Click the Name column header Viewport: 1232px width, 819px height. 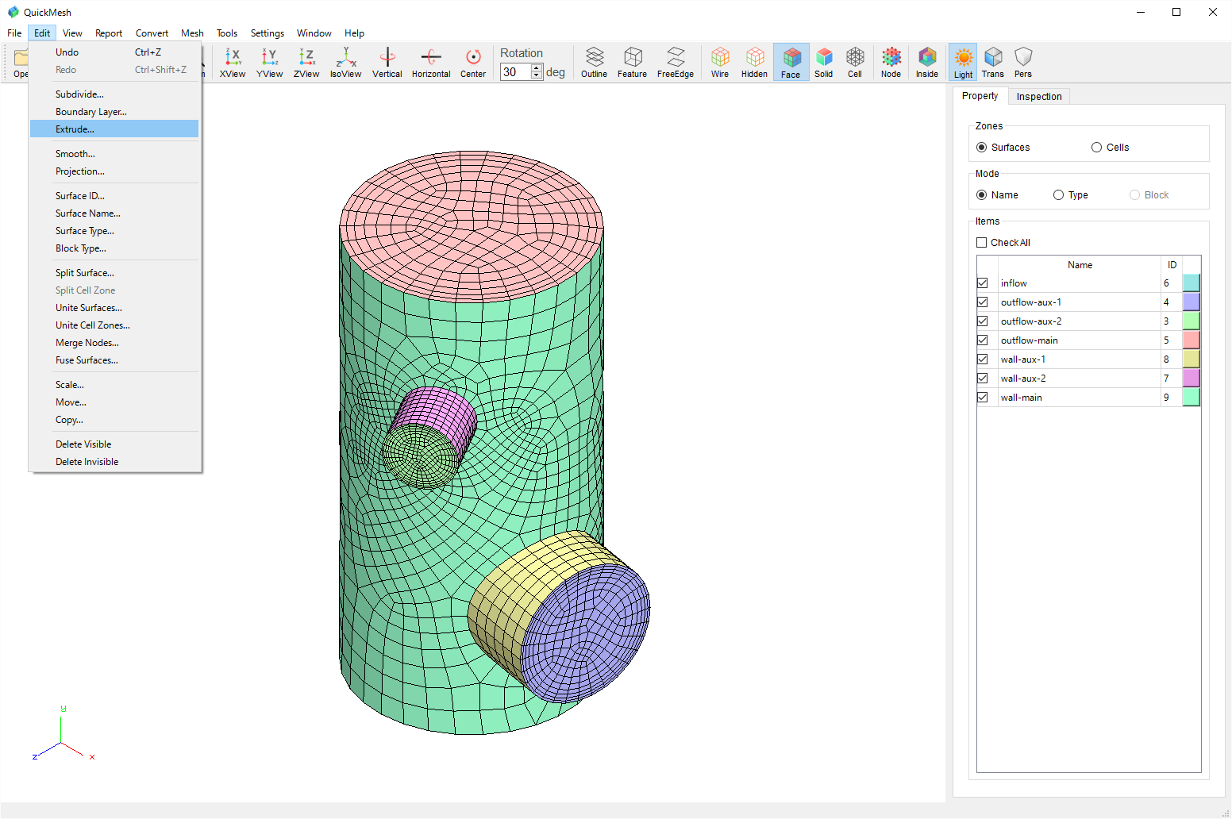click(1080, 265)
